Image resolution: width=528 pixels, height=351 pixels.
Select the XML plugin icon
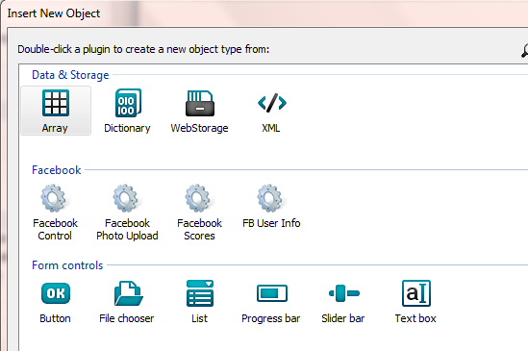point(272,103)
